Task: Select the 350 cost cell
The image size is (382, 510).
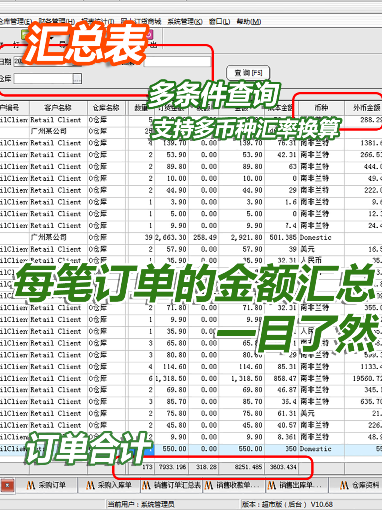Action: [282, 449]
